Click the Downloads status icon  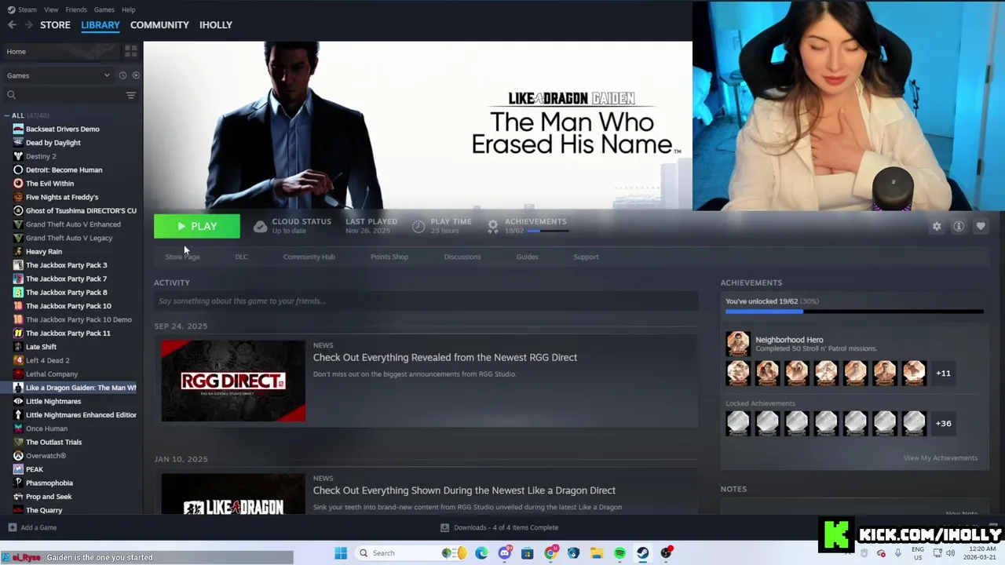point(444,527)
